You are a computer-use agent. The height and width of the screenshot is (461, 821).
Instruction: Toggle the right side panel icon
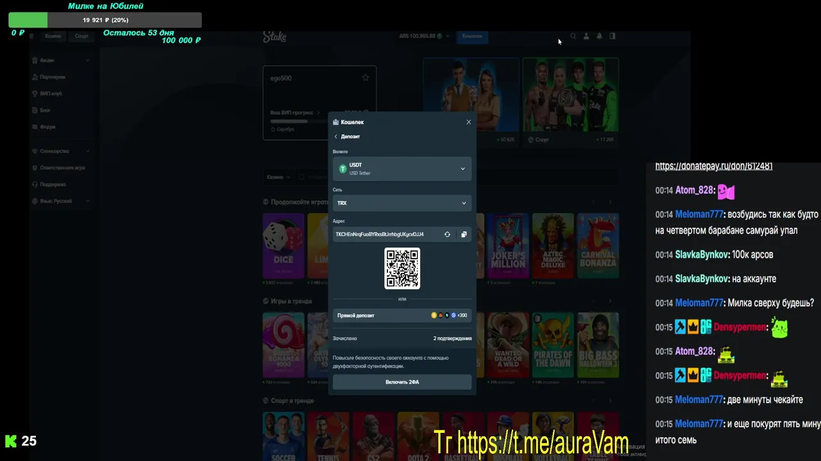pos(612,36)
